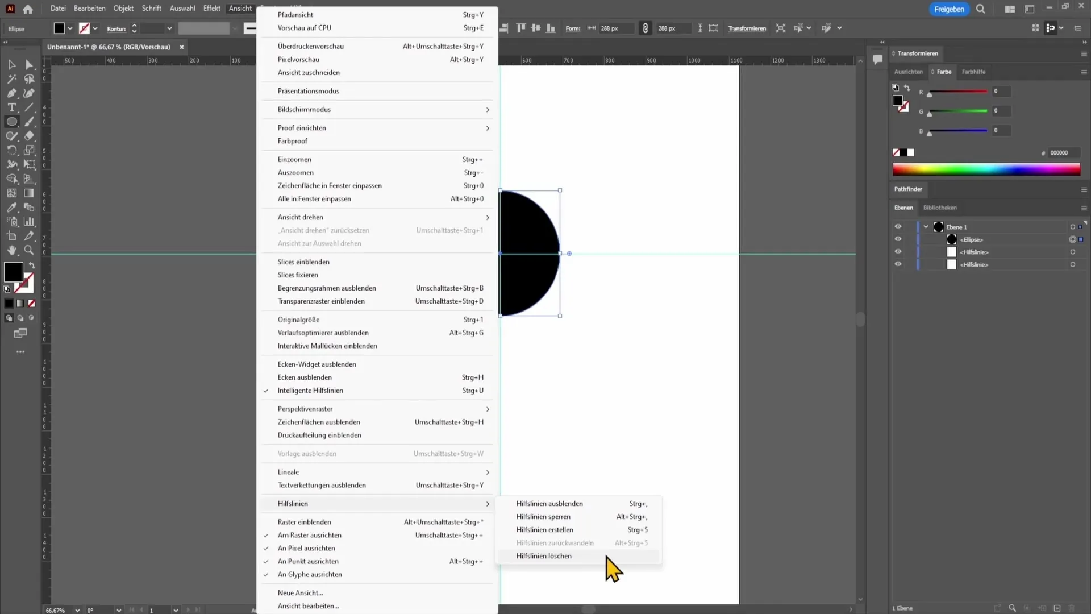The width and height of the screenshot is (1091, 614).
Task: Toggle visibility of the second <Hilfslinie> row
Action: click(x=898, y=264)
